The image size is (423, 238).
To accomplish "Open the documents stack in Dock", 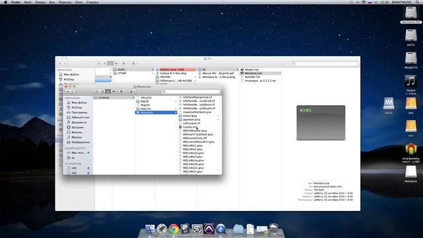I will [x=250, y=229].
